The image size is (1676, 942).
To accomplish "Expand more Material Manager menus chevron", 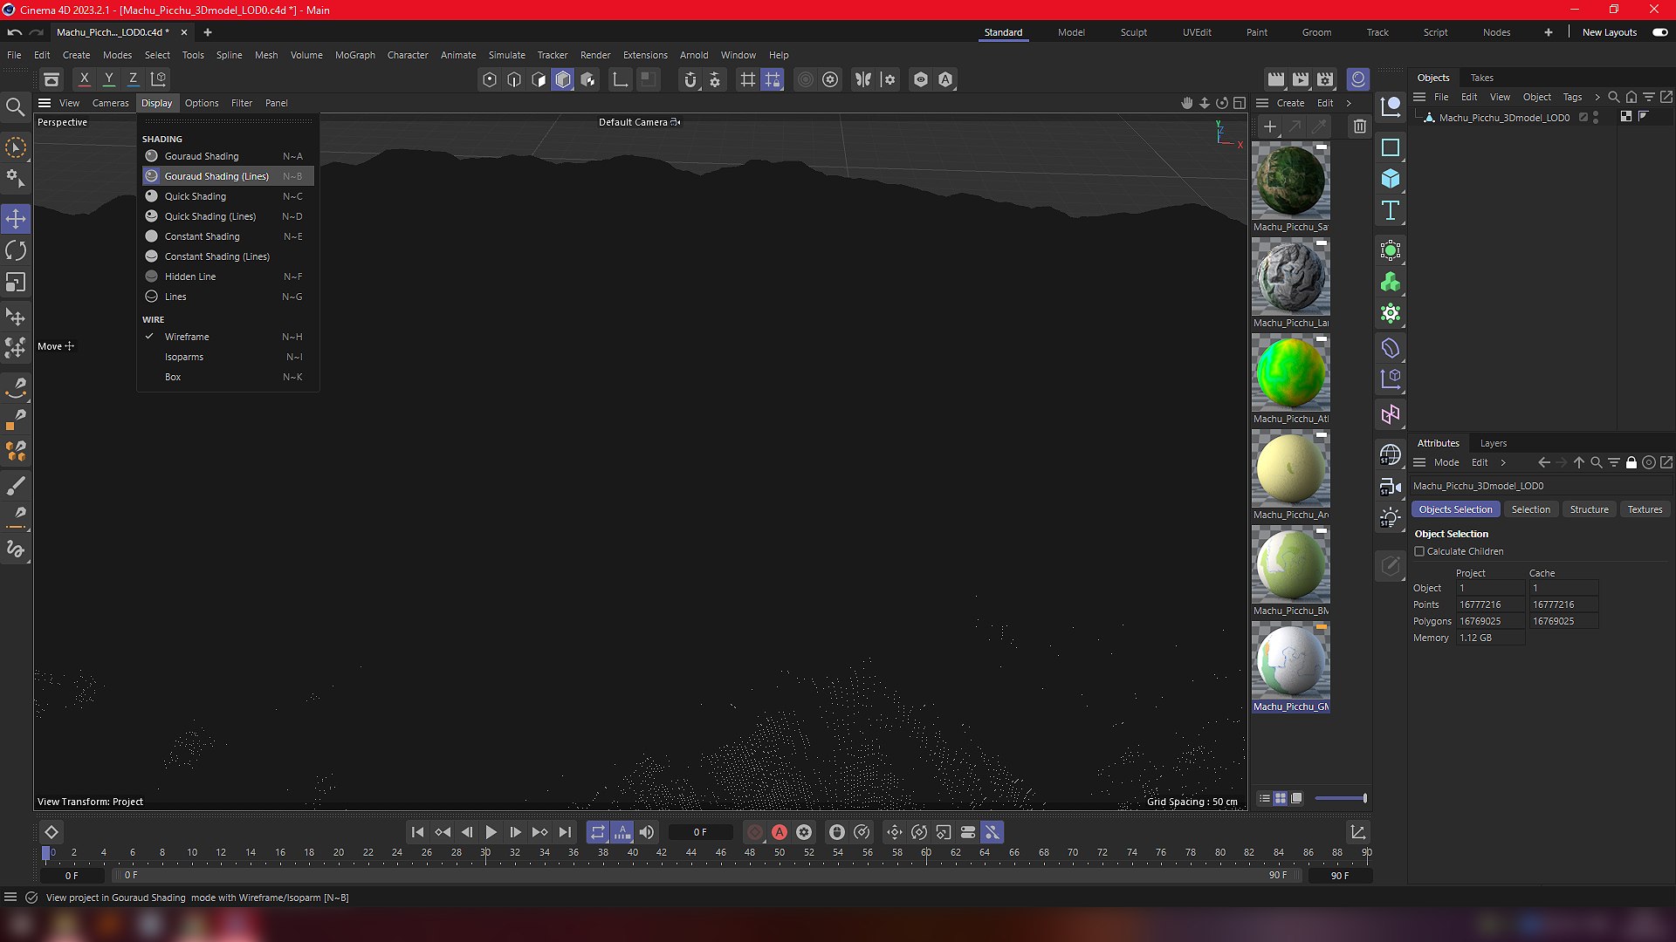I will click(1349, 103).
